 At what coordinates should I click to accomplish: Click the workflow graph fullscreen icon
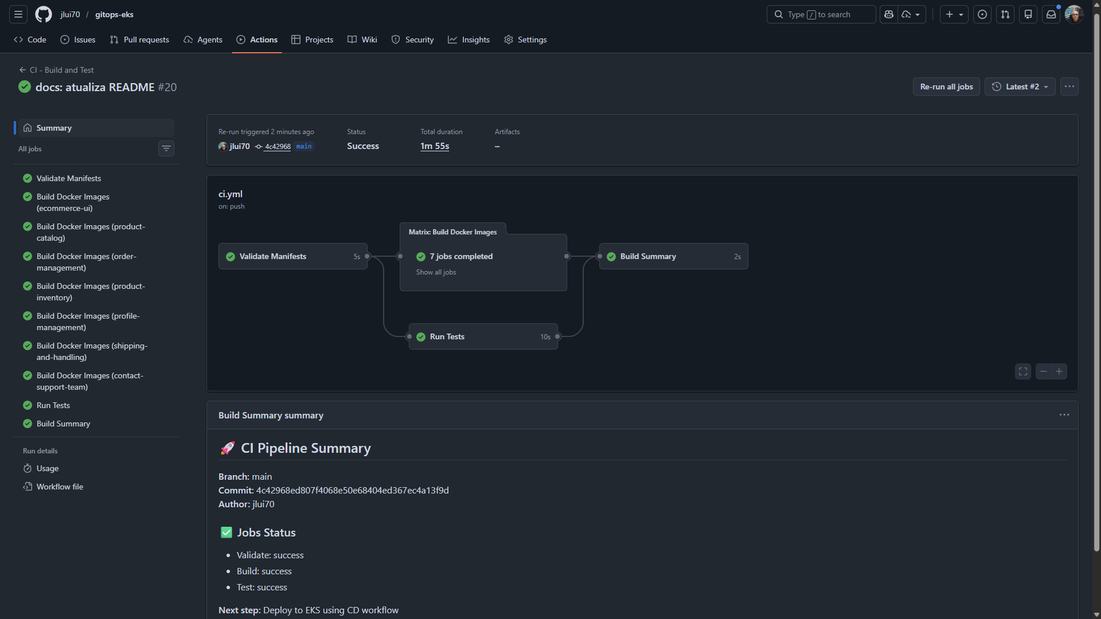(1023, 371)
